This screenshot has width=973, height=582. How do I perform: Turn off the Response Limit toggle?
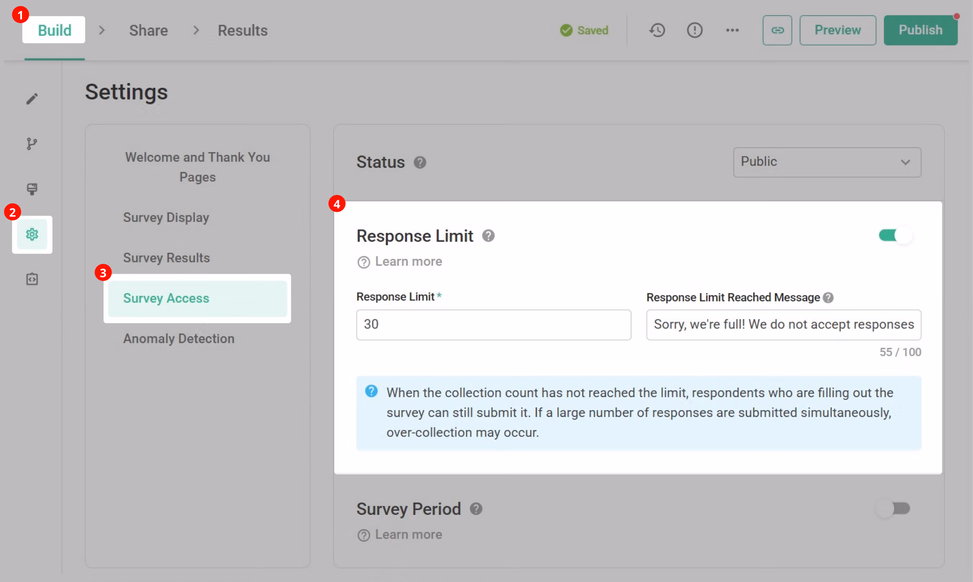coord(896,235)
